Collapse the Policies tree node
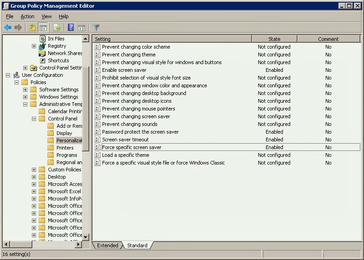 [17, 82]
